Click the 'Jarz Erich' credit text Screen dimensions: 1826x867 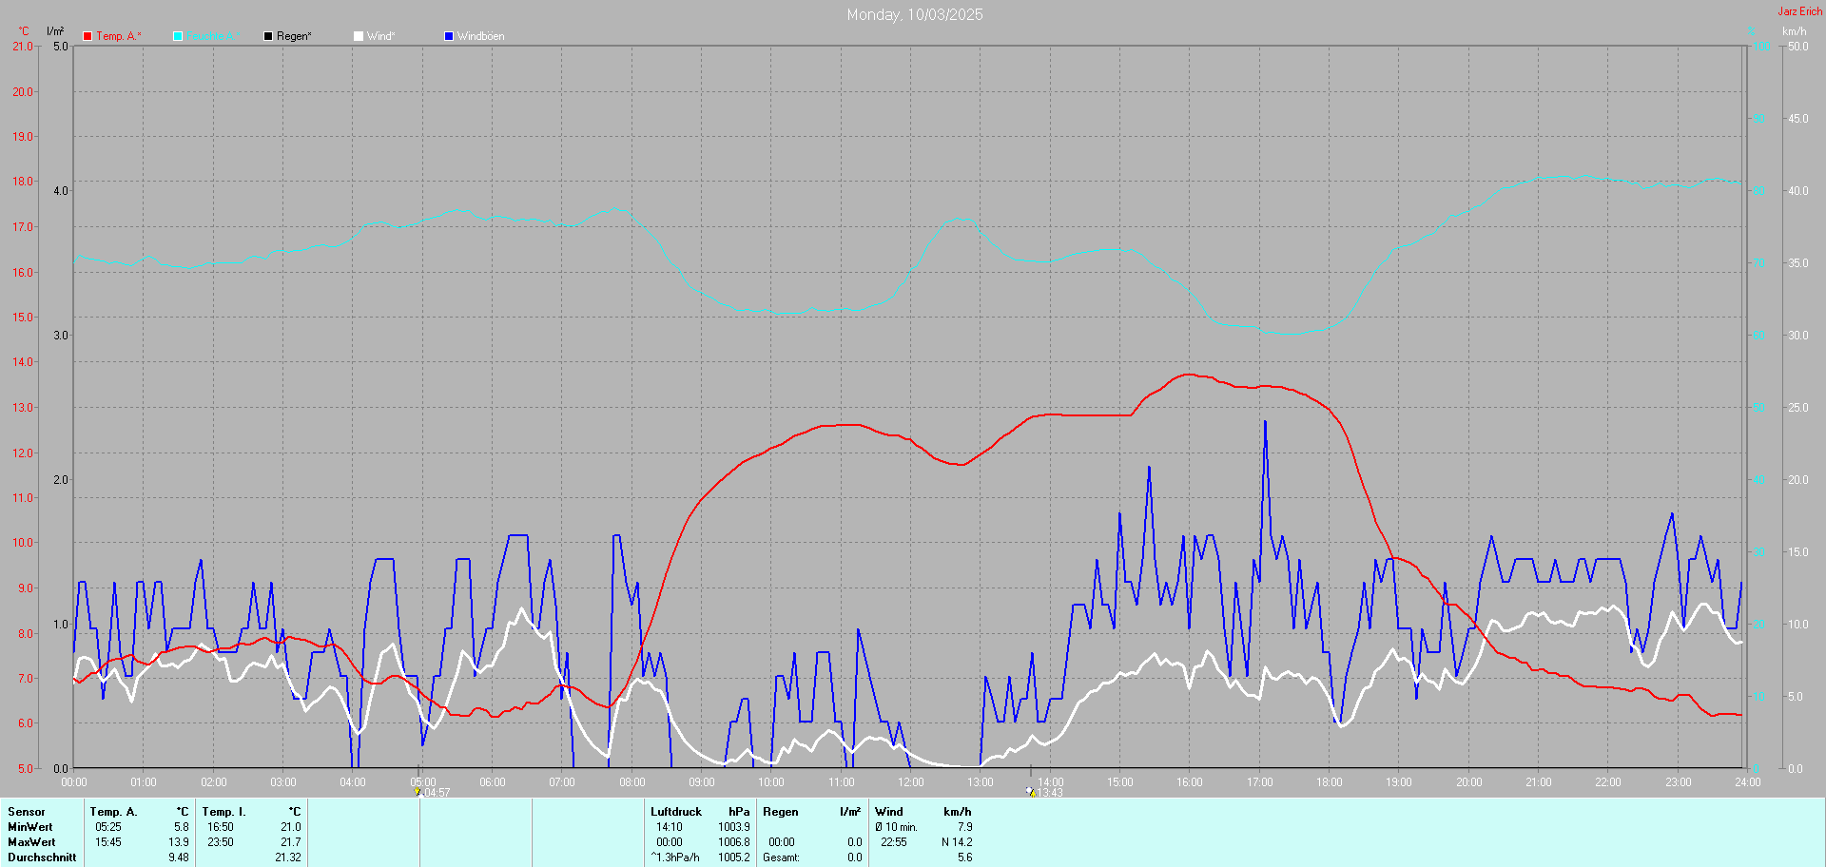(x=1800, y=11)
